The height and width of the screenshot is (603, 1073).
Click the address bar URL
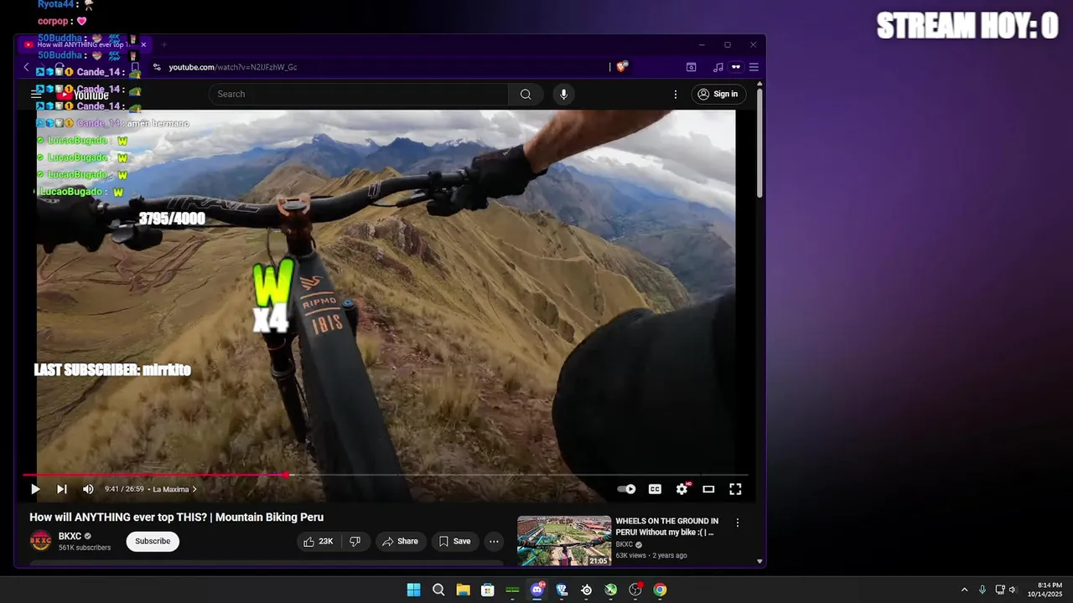[233, 67]
